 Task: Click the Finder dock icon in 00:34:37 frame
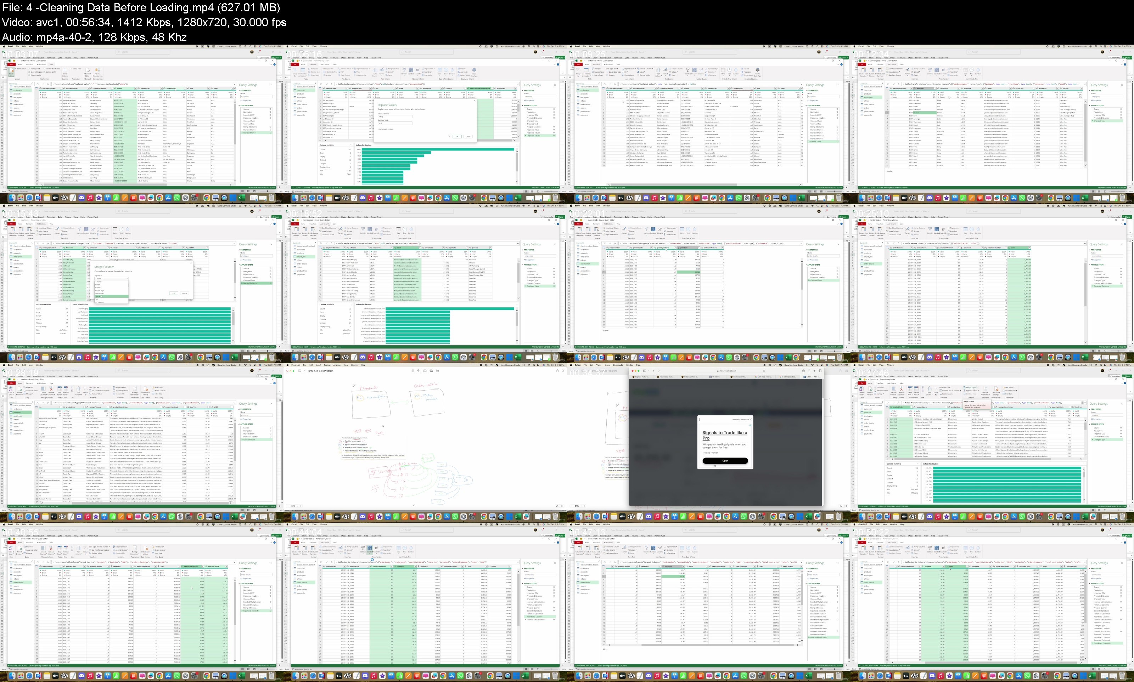coord(579,517)
